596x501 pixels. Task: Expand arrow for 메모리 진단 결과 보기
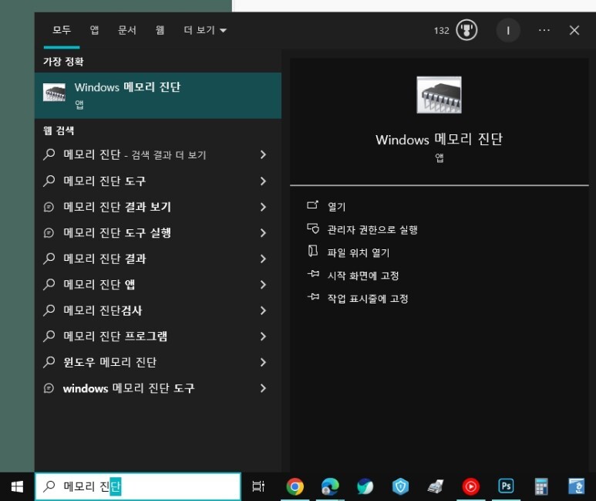(263, 207)
